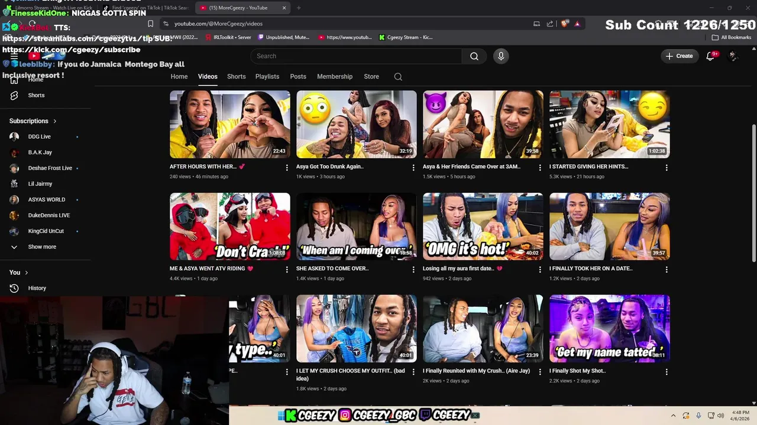Open ME & ASYA WENT ATV RIDING thumbnail
The image size is (757, 425).
(x=230, y=226)
